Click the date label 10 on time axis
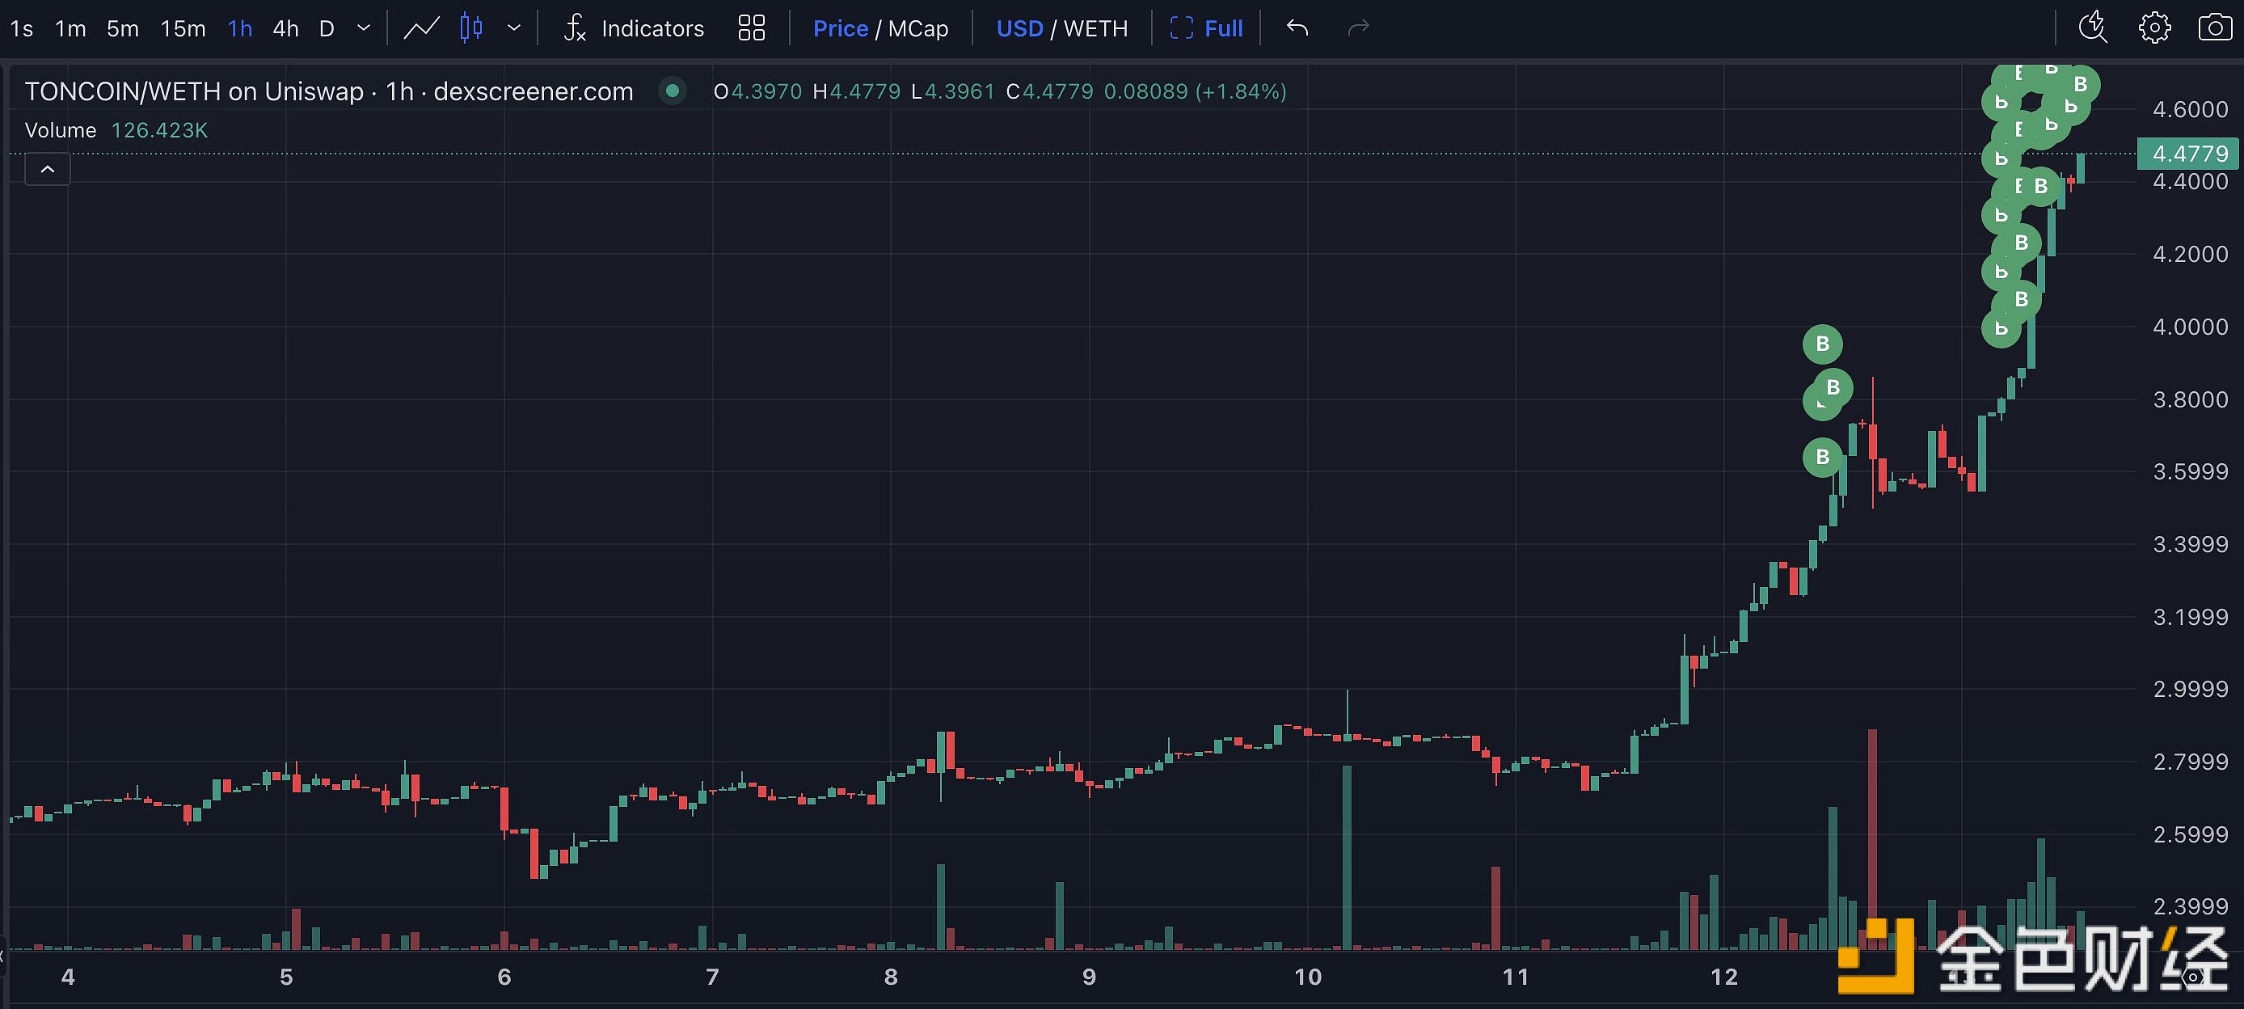 [1308, 977]
